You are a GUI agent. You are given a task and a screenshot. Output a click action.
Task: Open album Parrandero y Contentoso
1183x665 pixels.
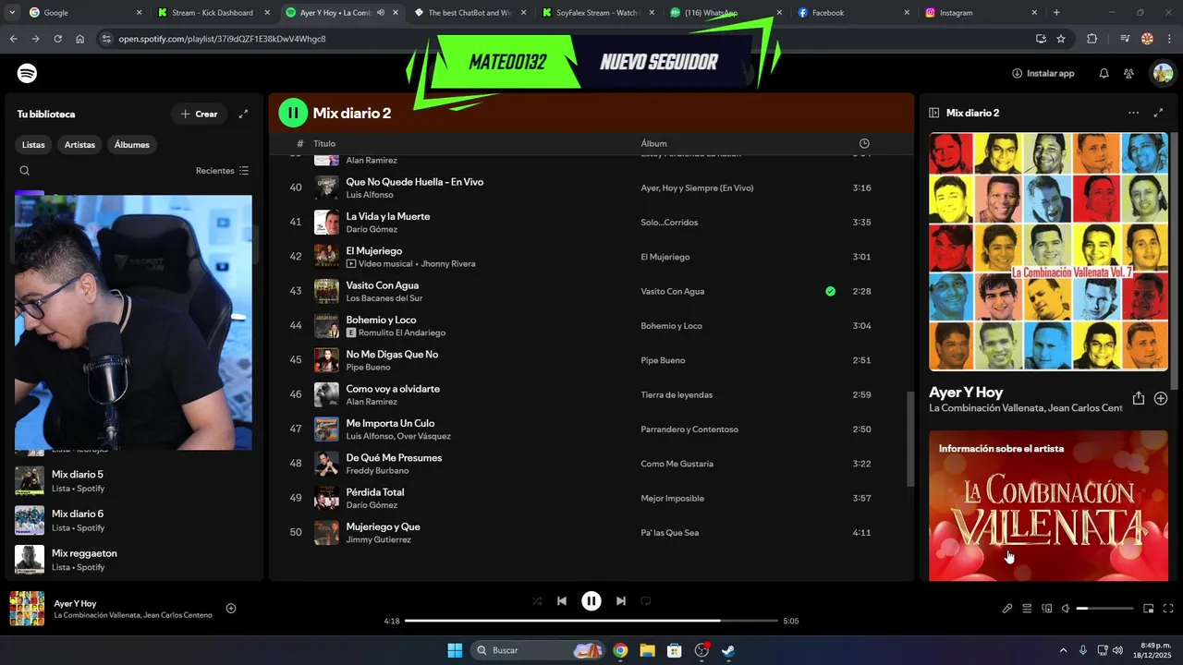tap(689, 429)
